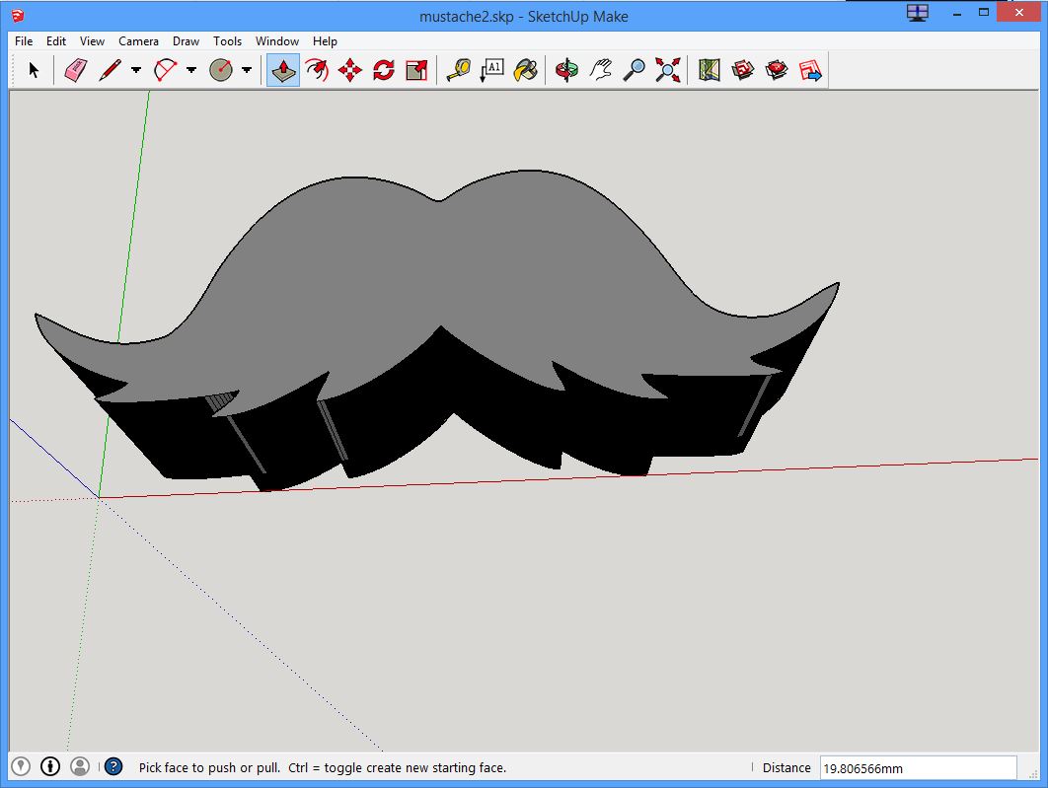Open the Camera menu
Viewport: 1048px width, 788px height.
138,41
